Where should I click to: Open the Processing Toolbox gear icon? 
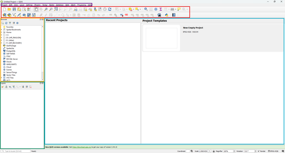click(x=156, y=9)
